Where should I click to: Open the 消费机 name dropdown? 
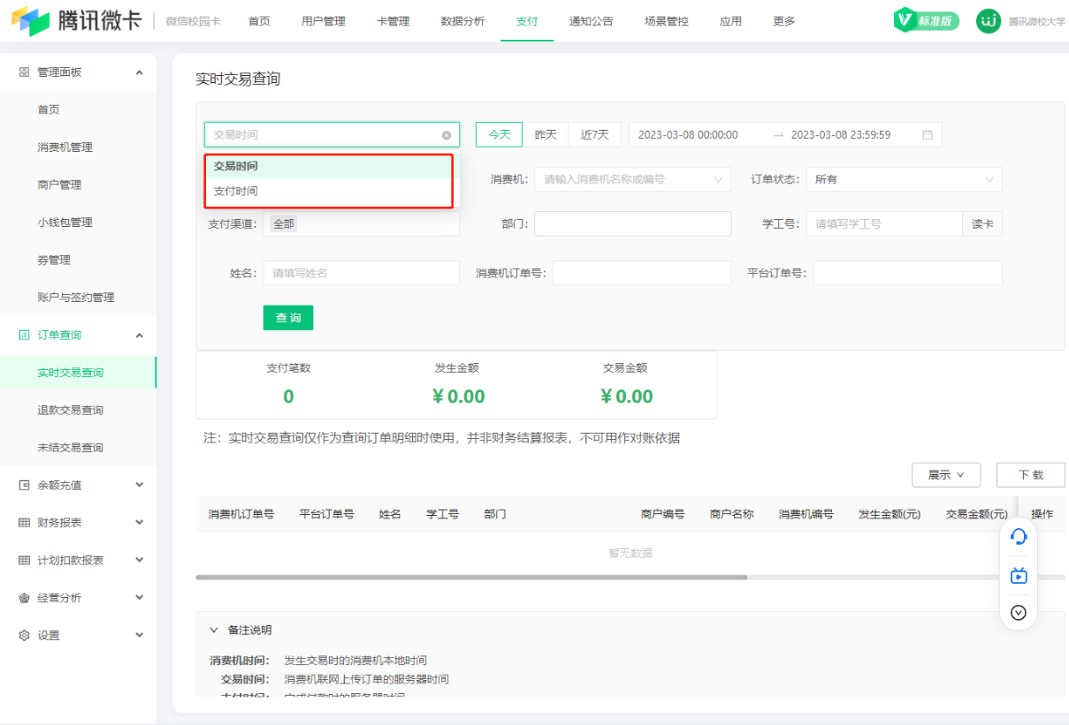tap(633, 179)
